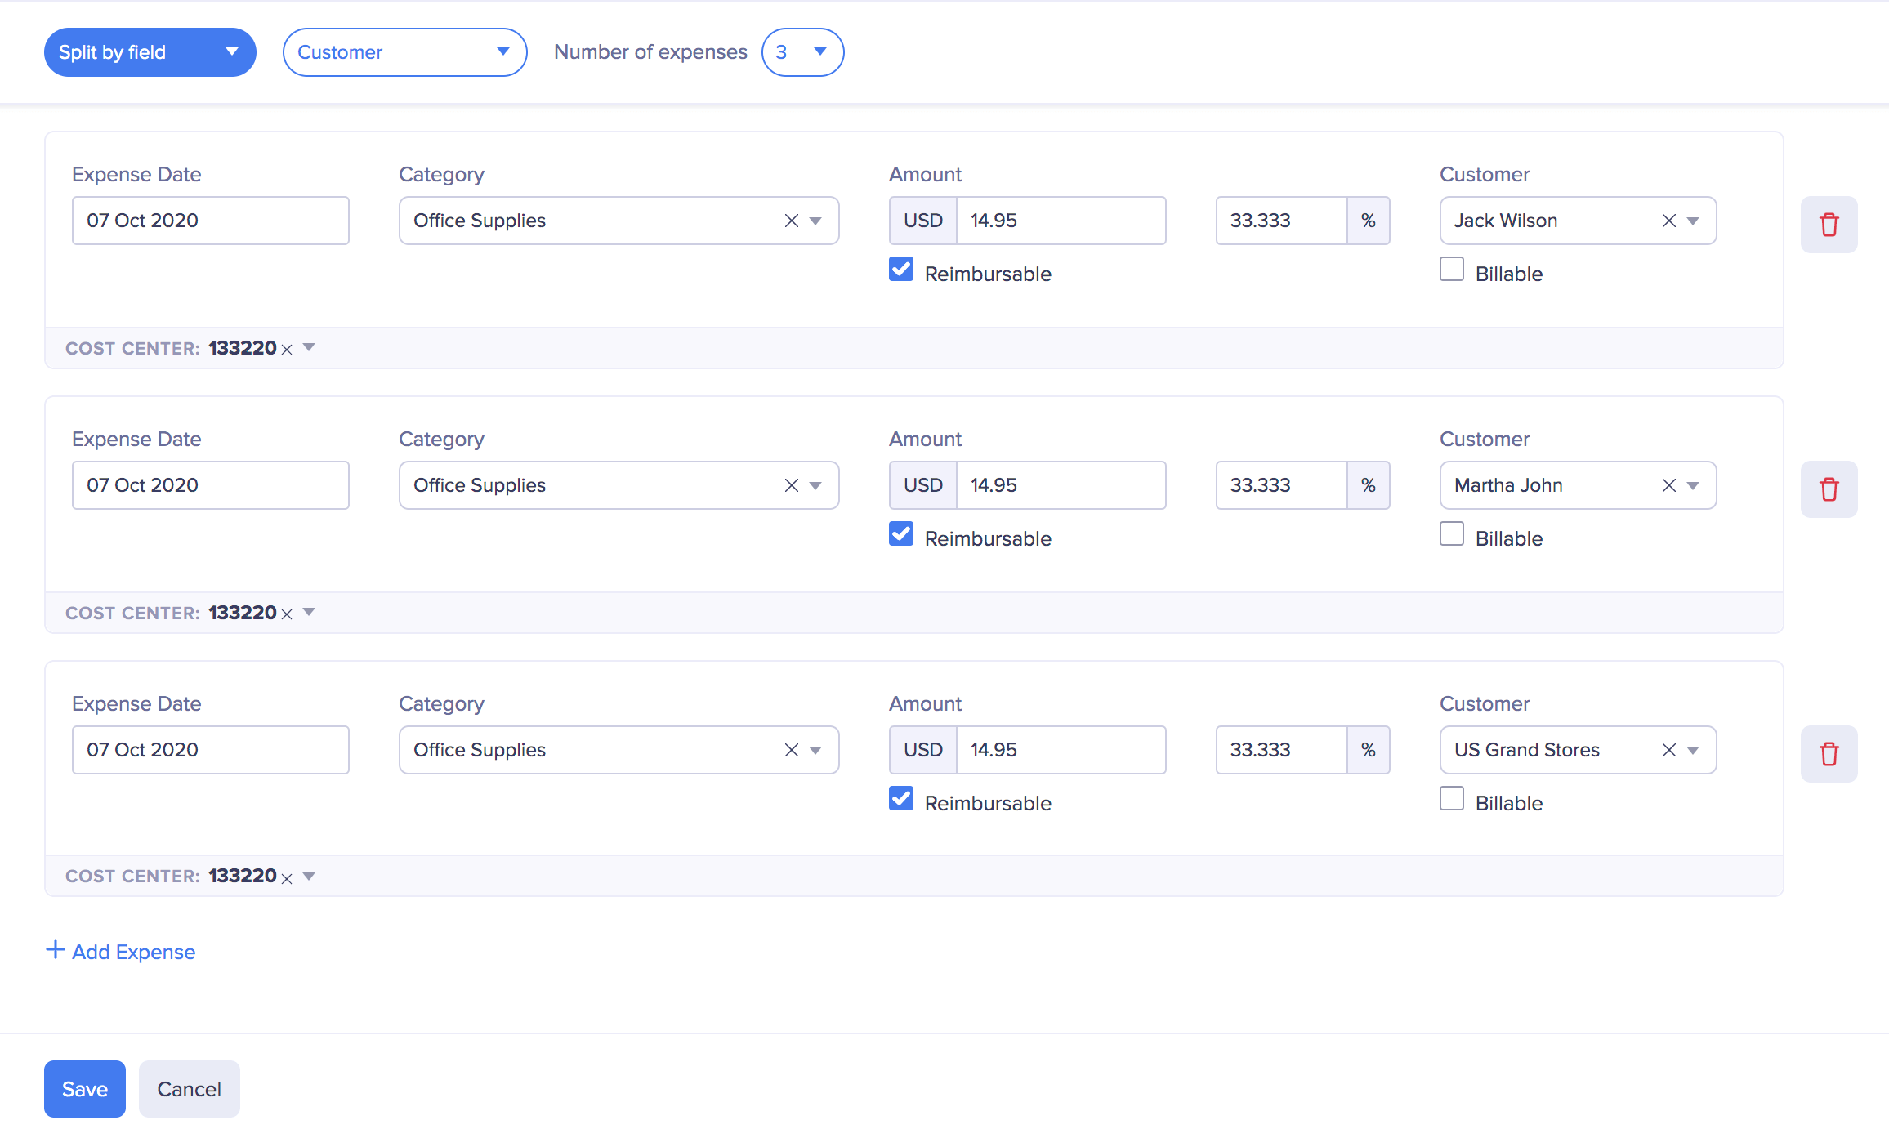
Task: Click the Add Expense link
Action: coord(133,952)
